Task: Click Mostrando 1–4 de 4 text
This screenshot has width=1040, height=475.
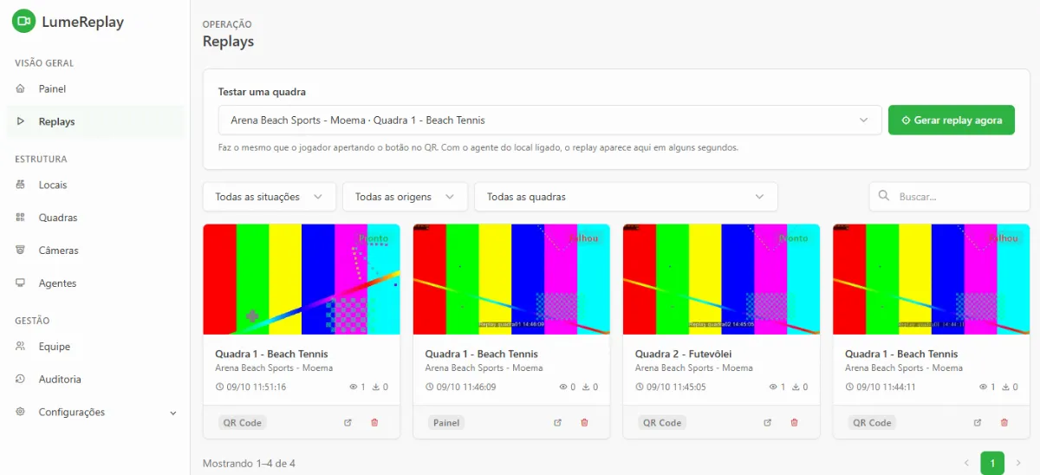Action: coord(249,464)
